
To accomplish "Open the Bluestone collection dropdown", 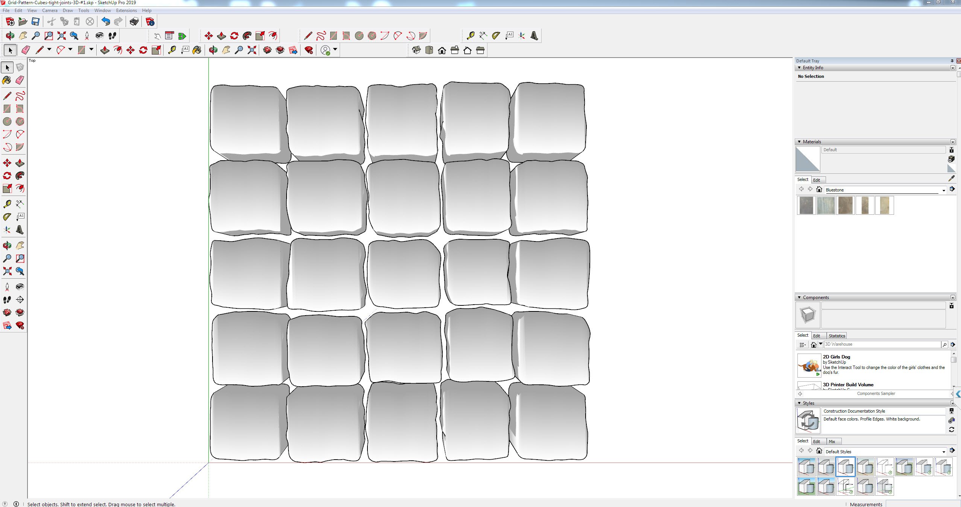I will (x=943, y=190).
